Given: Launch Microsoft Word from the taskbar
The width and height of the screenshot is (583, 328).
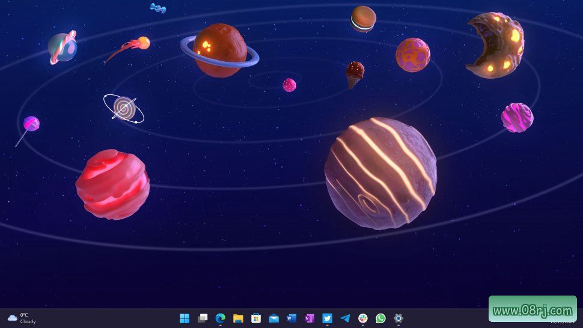Looking at the screenshot, I should pyautogui.click(x=291, y=318).
